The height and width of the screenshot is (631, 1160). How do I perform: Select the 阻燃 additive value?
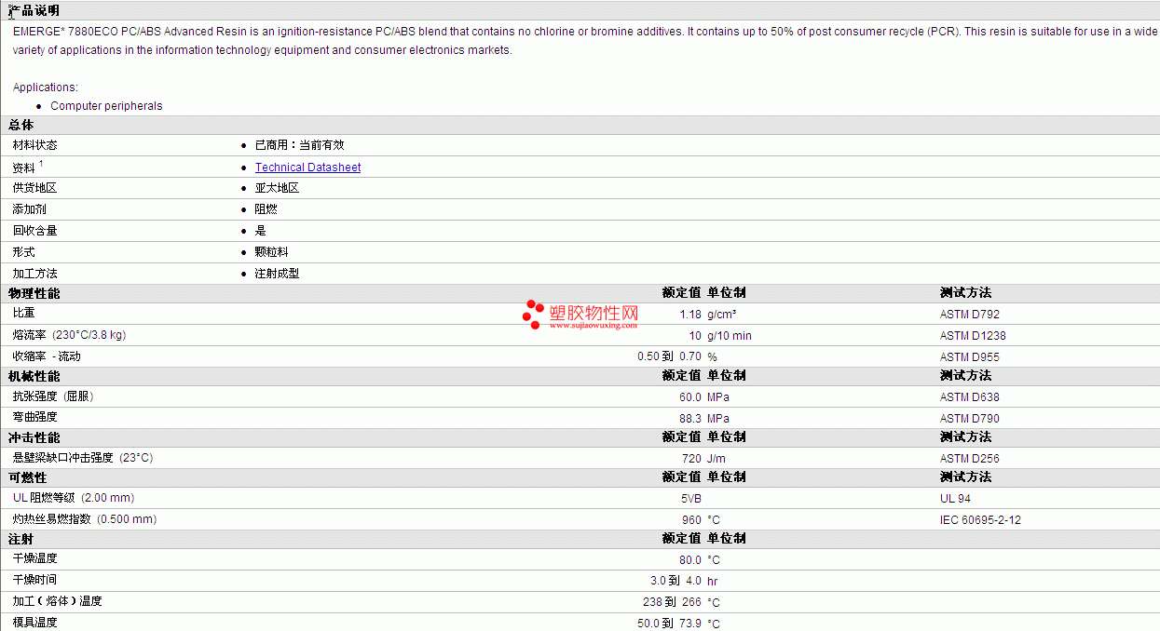[266, 209]
